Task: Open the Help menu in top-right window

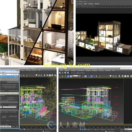Action: tap(85, 1)
